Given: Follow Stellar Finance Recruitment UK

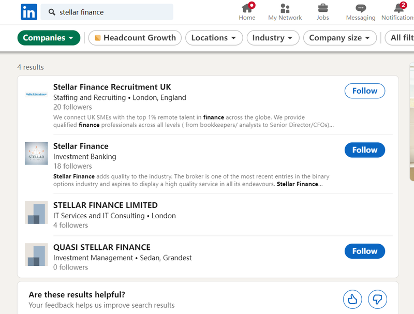Looking at the screenshot, I should (x=365, y=91).
